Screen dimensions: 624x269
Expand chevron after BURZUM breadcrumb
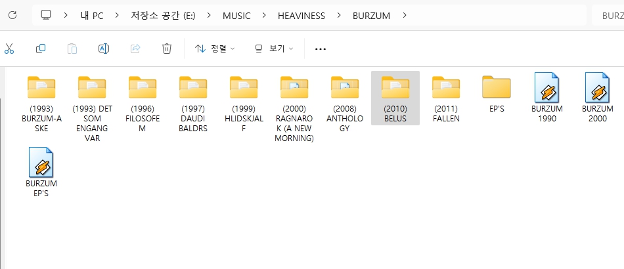click(405, 16)
